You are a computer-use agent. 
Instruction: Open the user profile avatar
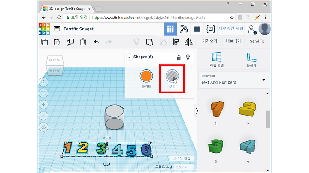coord(264,29)
